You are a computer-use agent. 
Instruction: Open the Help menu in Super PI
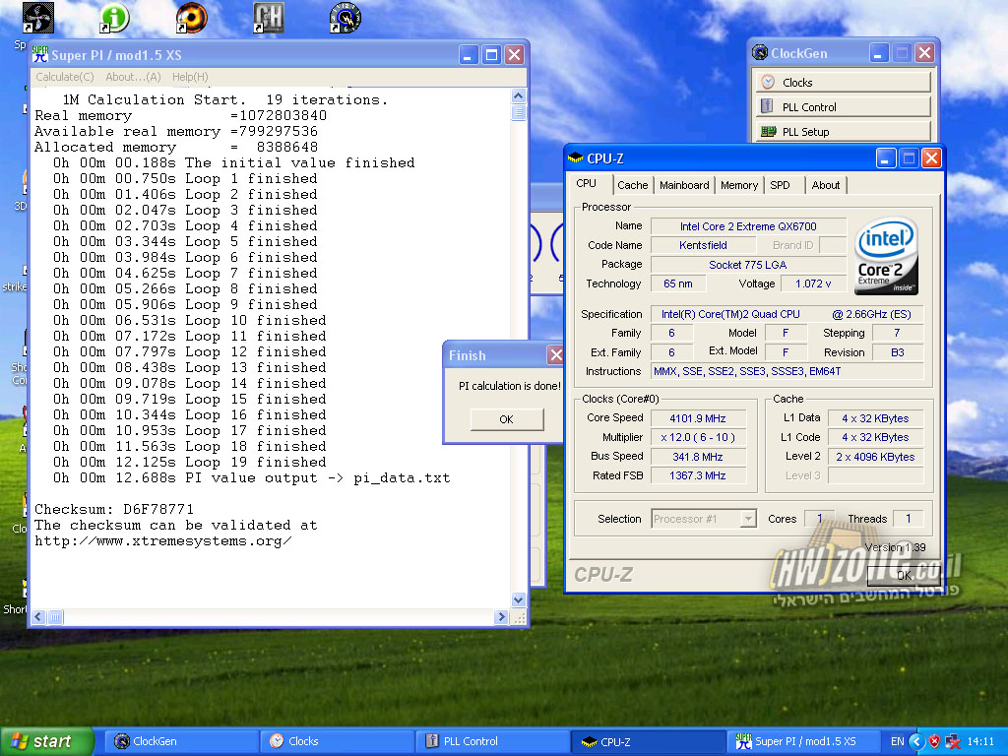(x=190, y=77)
